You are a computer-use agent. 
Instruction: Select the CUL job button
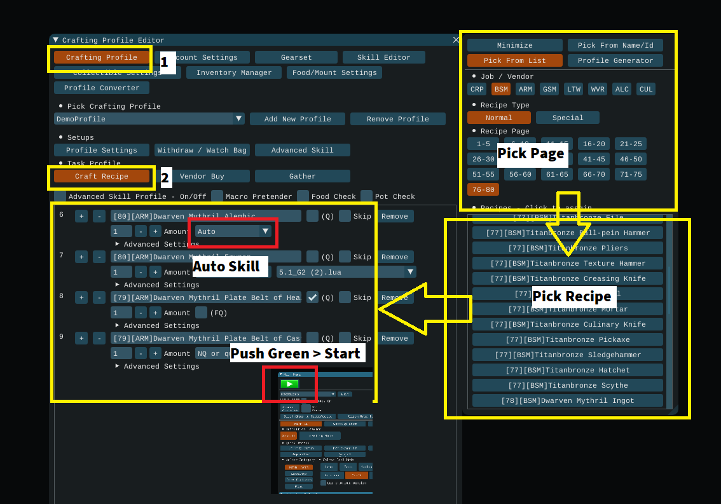point(646,89)
